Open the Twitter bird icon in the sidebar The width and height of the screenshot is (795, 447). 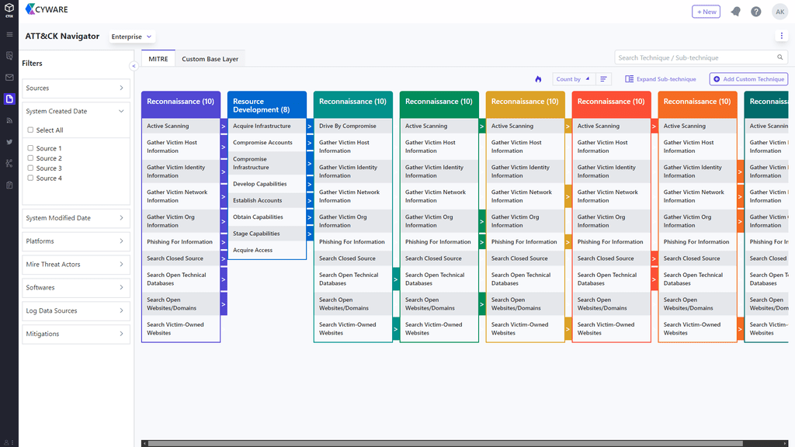9,142
